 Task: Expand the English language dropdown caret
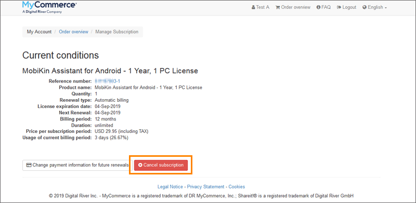point(386,8)
